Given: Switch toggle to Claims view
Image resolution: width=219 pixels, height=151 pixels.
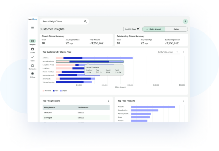Looking at the screenshot, I should 176,29.
